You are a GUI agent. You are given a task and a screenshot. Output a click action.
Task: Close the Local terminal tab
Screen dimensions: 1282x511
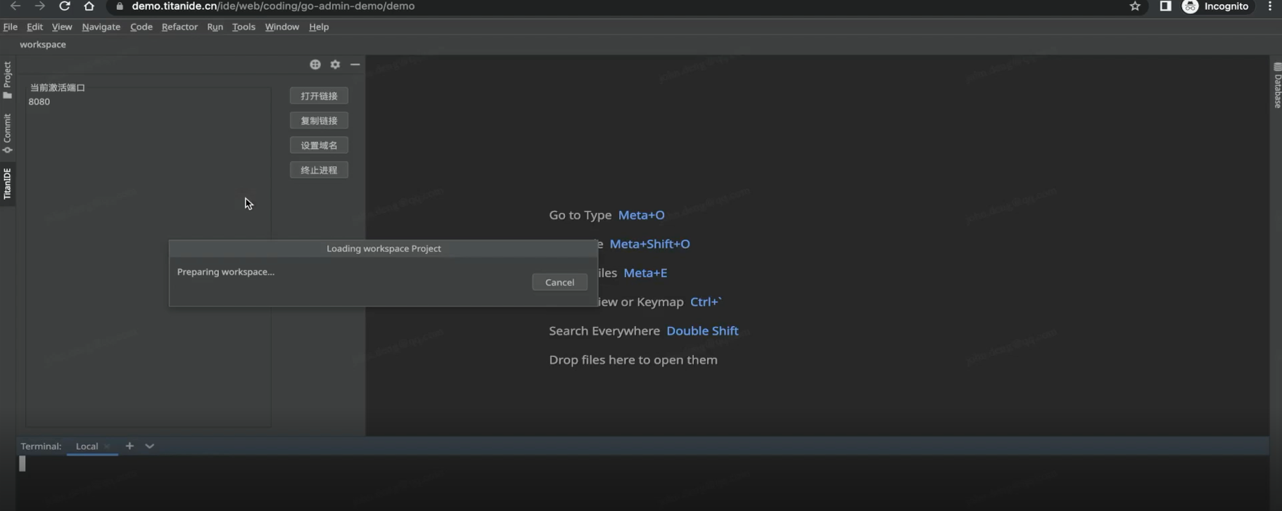click(x=107, y=446)
